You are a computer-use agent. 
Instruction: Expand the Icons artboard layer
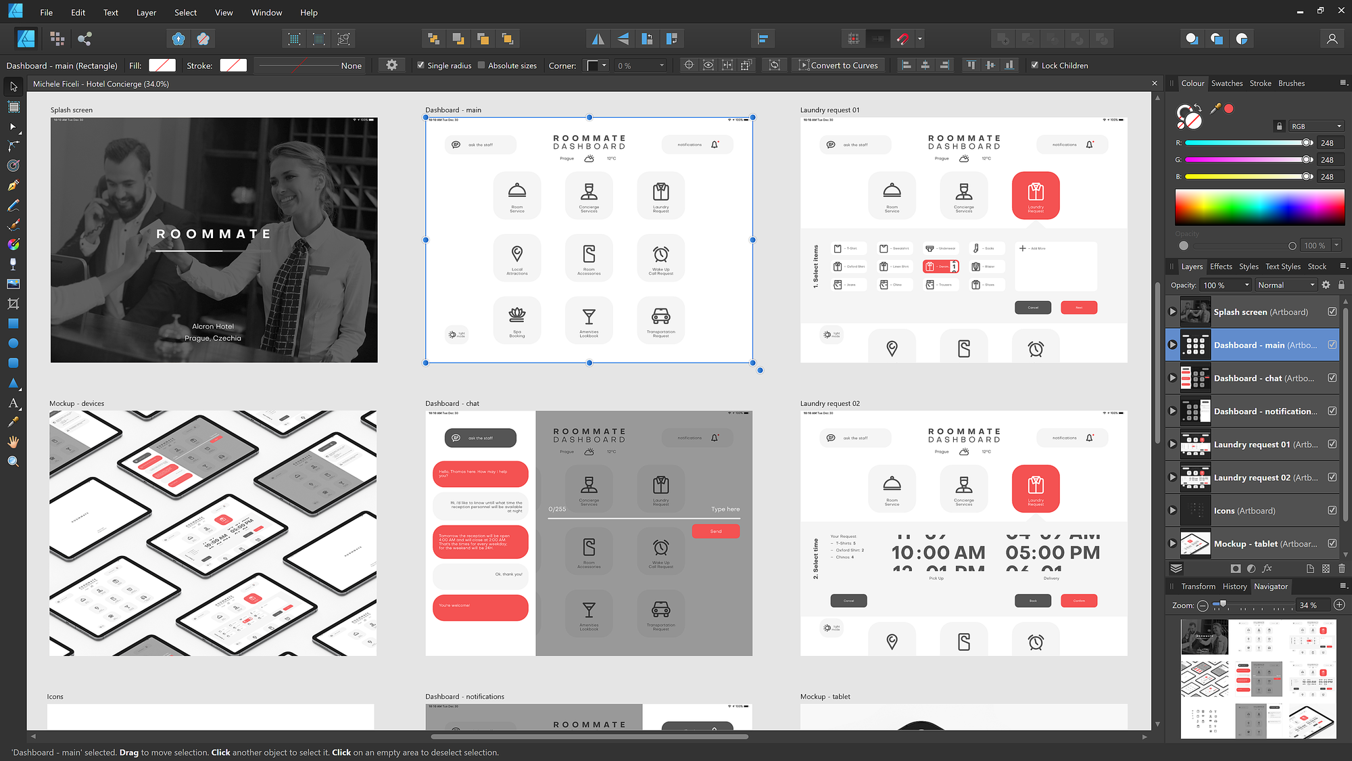tap(1173, 511)
